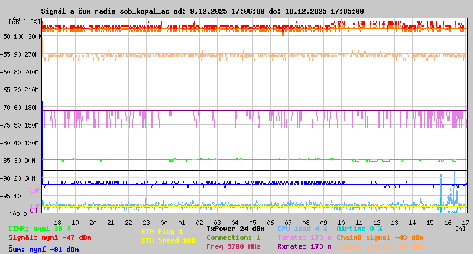Screen dimensions: 473x254
Task: Click the '-80 40 120M' y-axis label
Action: [x=20, y=143]
